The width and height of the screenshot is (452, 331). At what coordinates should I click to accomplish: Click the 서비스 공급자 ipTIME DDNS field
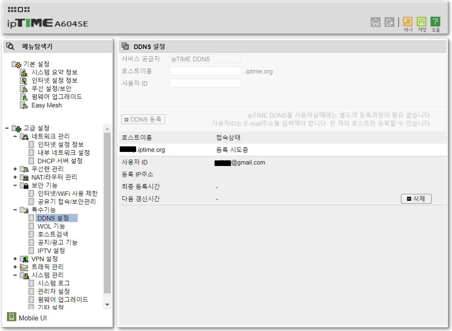(206, 59)
